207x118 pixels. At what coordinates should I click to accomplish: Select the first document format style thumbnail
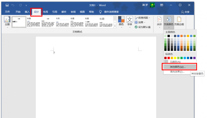tap(19, 22)
